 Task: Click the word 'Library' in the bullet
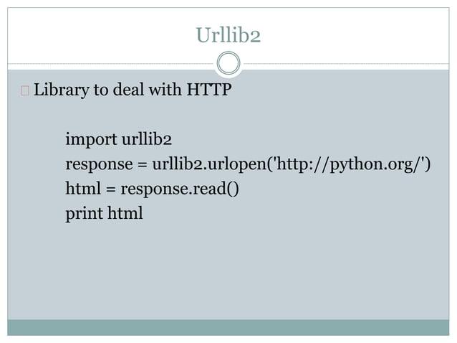[x=61, y=90]
